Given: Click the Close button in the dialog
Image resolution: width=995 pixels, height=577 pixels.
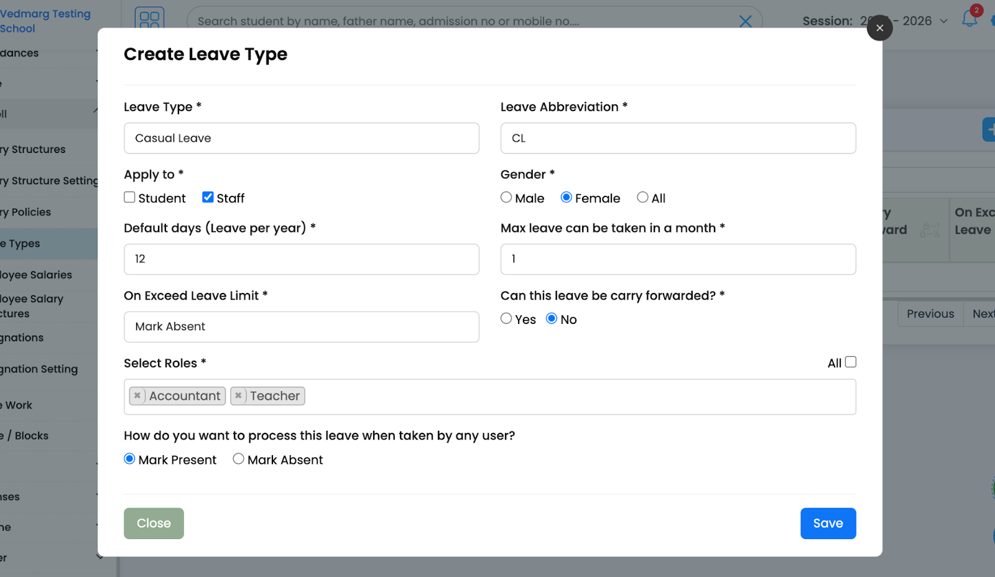Looking at the screenshot, I should click(153, 523).
